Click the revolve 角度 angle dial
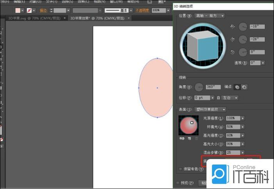Image resolution: width=274 pixels, height=189 pixels. point(199,87)
